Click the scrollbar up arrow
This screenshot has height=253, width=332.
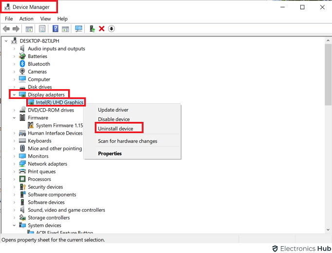click(x=328, y=41)
